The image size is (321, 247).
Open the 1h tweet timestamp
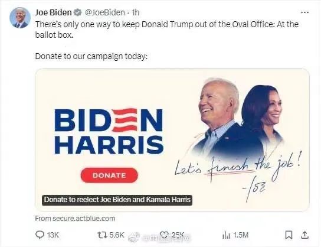coord(136,12)
